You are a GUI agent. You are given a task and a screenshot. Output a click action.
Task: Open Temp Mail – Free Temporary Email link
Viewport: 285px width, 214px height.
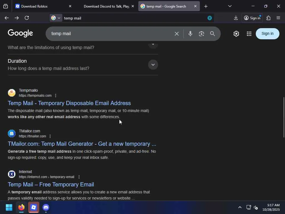(x=51, y=184)
